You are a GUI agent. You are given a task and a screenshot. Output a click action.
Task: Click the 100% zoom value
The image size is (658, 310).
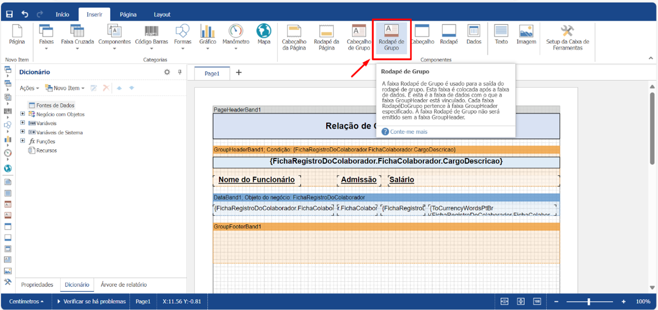tap(643, 301)
